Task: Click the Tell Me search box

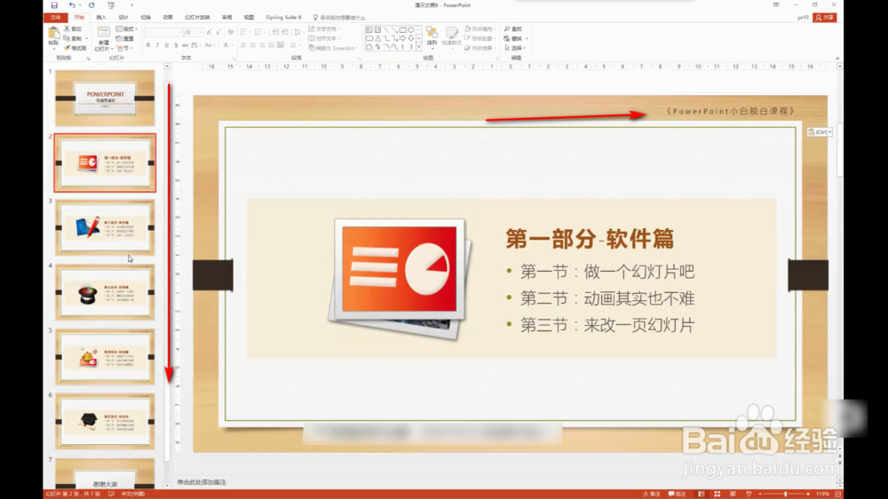Action: coord(340,18)
